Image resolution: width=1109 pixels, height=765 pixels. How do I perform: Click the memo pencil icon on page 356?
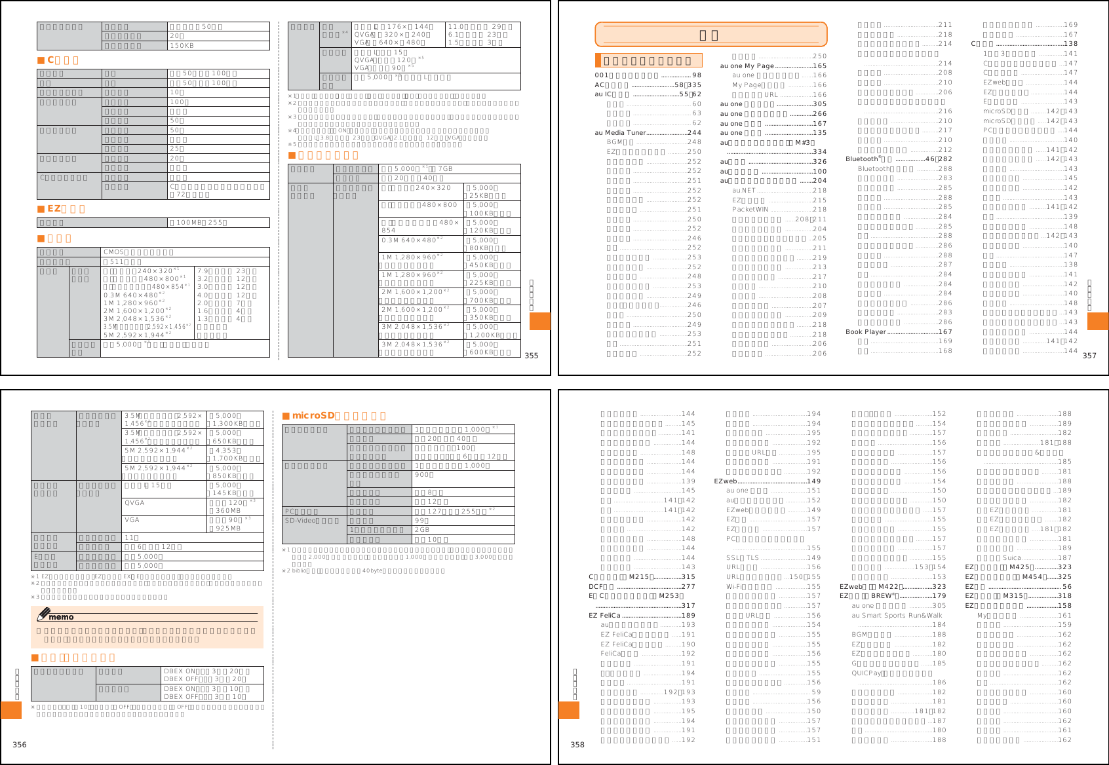(44, 614)
